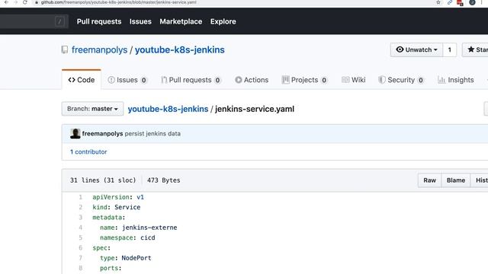
Task: Open freemanpolys commit author link
Action: [102, 134]
